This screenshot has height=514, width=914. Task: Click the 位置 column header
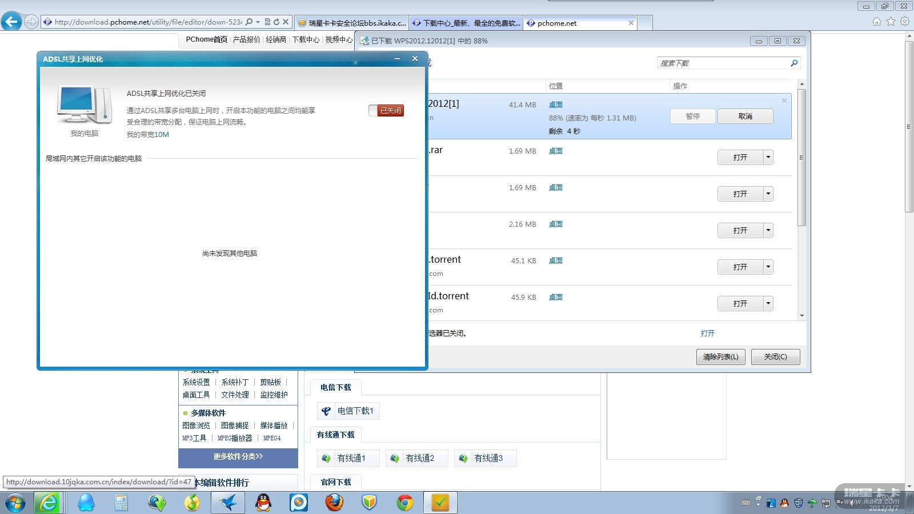tap(556, 86)
